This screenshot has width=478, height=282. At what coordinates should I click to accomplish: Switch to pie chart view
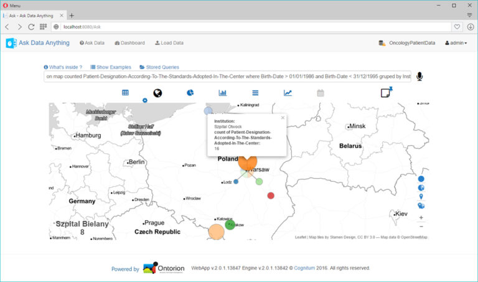pyautogui.click(x=190, y=93)
